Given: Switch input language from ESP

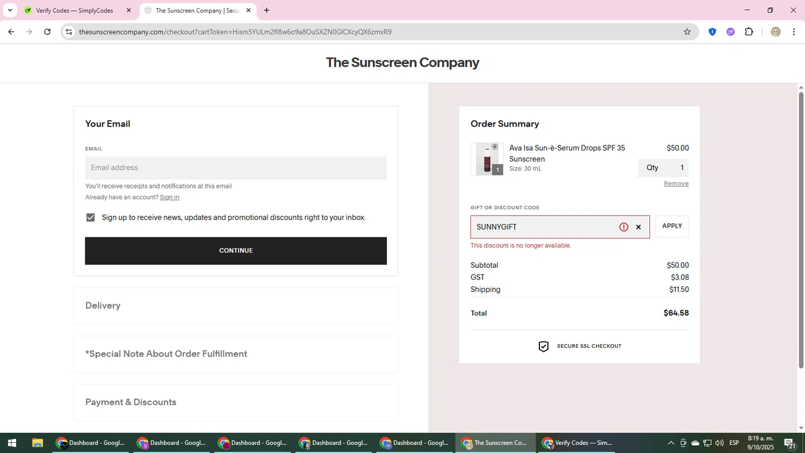Looking at the screenshot, I should pyautogui.click(x=734, y=443).
